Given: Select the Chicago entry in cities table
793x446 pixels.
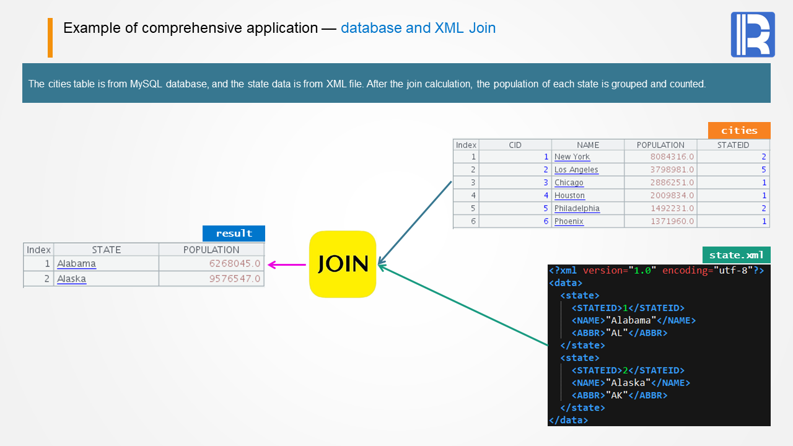Looking at the screenshot, I should pos(569,183).
